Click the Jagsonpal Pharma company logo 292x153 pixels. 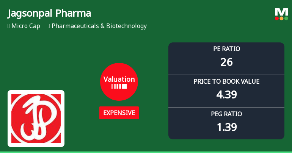pyautogui.click(x=36, y=119)
